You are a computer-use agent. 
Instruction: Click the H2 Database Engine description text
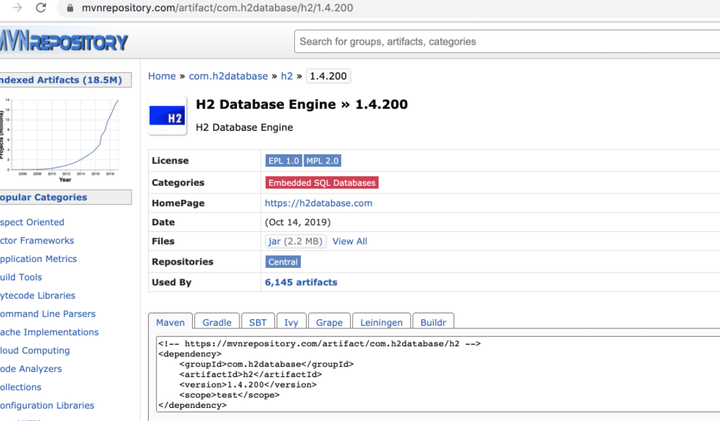(x=244, y=127)
